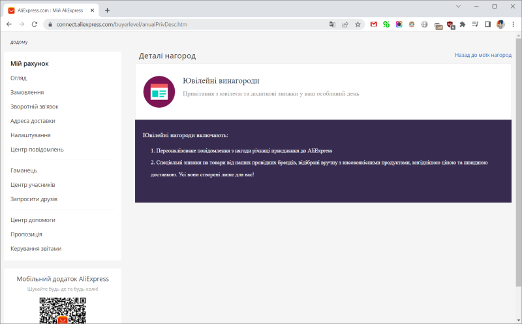Click the anniversary rewards calendar icon
The width and height of the screenshot is (522, 324).
(159, 91)
